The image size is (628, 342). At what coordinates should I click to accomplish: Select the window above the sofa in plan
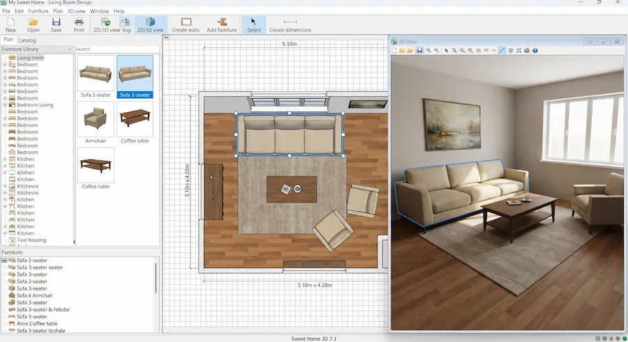tap(289, 103)
